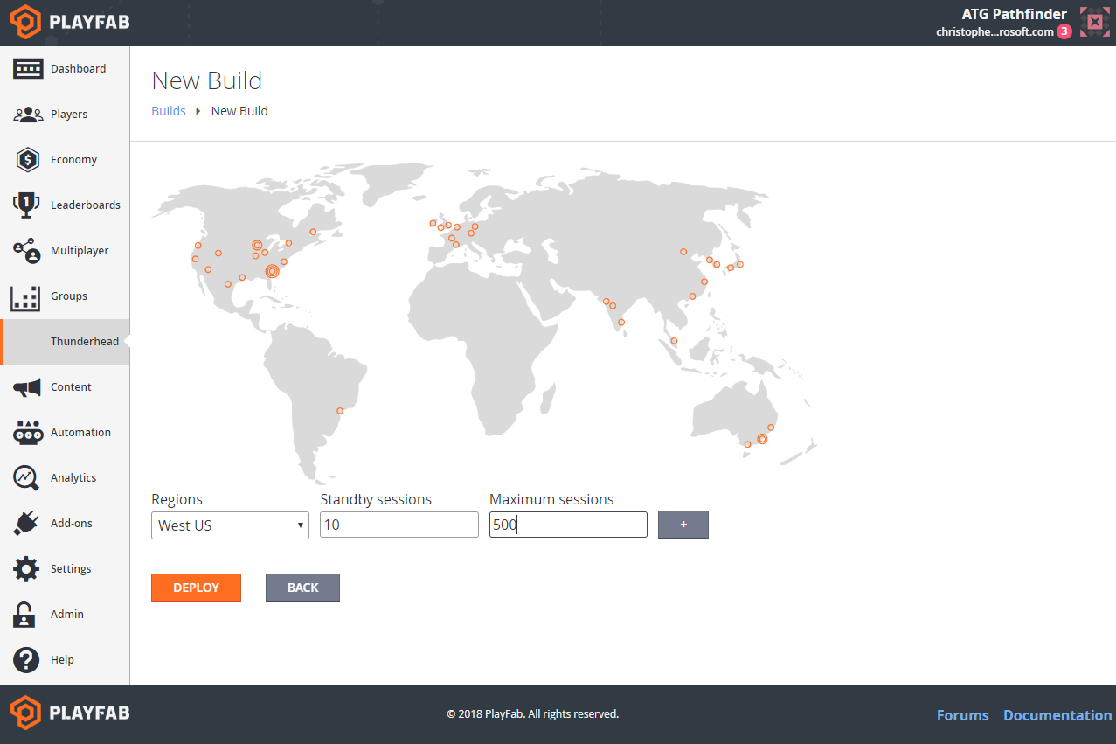Select the region marker in Brazil

340,410
